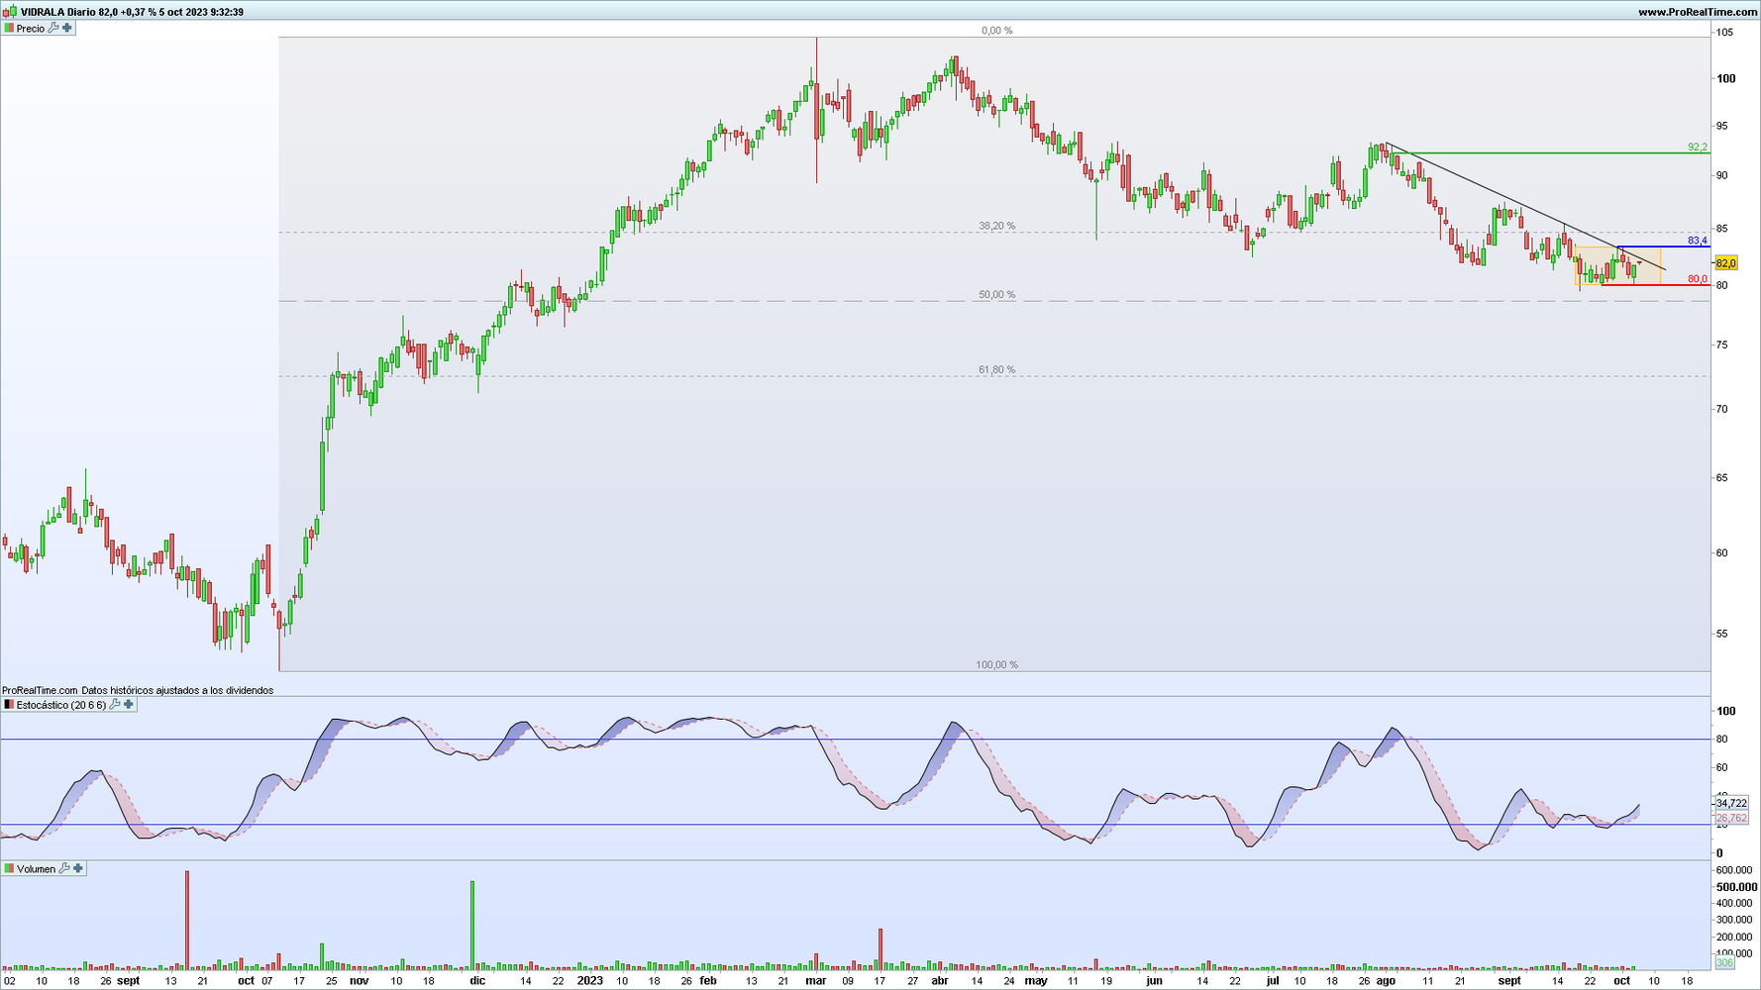Image resolution: width=1761 pixels, height=990 pixels.
Task: Click the 306 volume value tag
Action: (1724, 962)
